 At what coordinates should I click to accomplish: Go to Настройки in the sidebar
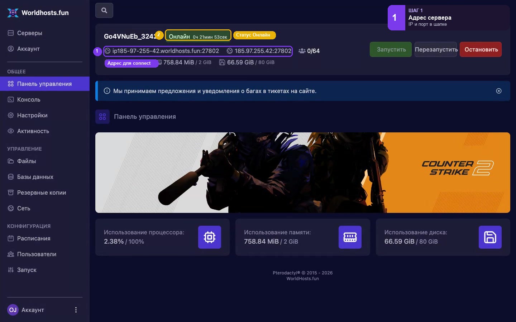coord(45,115)
